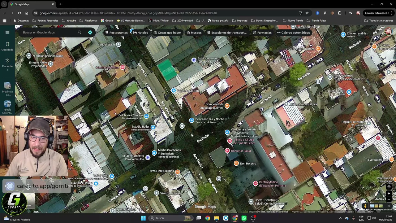
Task: Click the Migraciones Quilmes label
Action: pyautogui.click(x=303, y=104)
